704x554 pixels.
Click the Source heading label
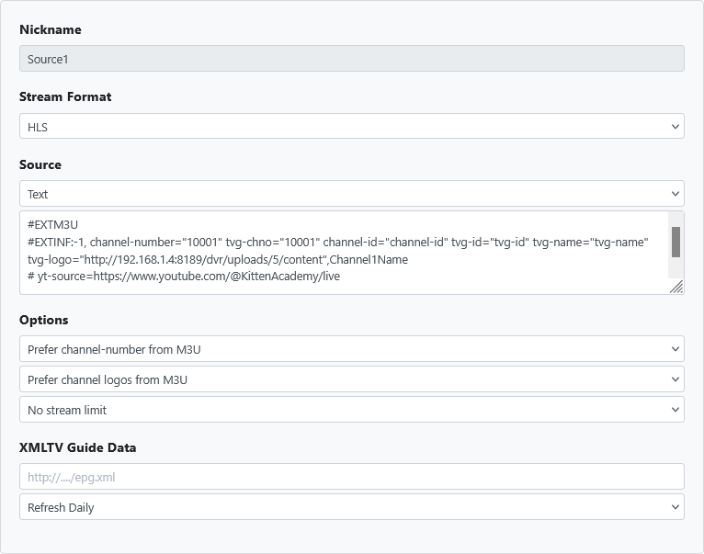pyautogui.click(x=40, y=164)
